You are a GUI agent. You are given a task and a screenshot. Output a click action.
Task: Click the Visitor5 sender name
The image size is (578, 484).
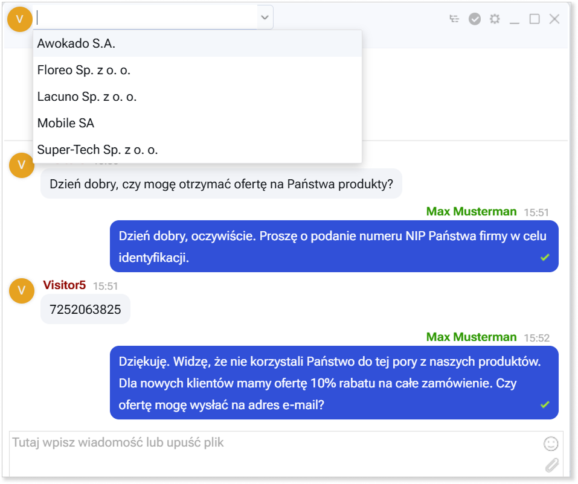click(65, 285)
